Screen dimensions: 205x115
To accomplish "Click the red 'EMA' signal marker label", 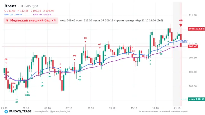I will [13, 83].
